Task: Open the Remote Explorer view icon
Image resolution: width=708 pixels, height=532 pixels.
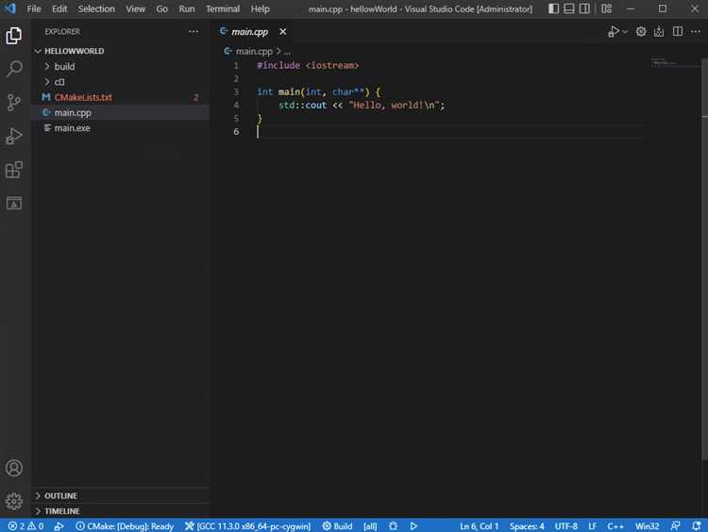Action: pos(14,203)
